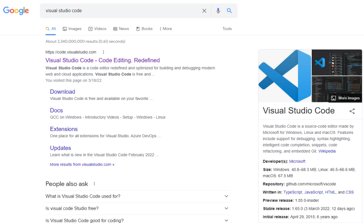Open the Wikipedia link in knowledge panel
The image size is (364, 223).
point(327,151)
